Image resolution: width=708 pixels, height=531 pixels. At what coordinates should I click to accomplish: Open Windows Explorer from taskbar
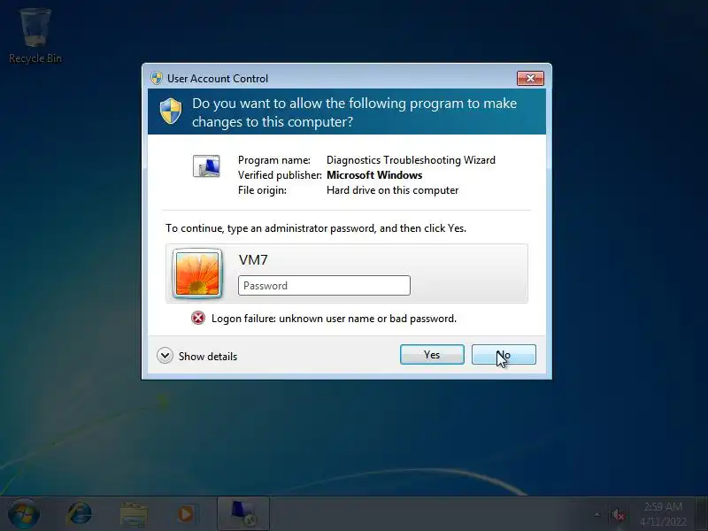[134, 514]
